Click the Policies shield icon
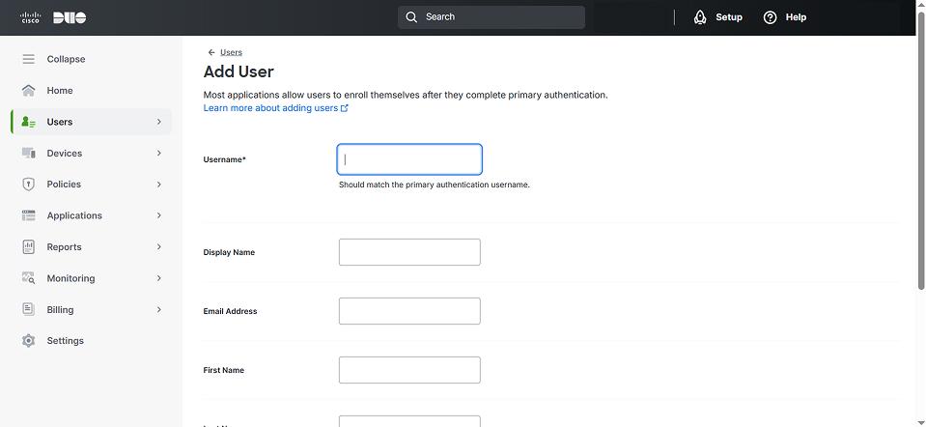 [28, 185]
